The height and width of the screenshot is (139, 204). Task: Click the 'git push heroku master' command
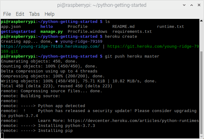pos(132,56)
